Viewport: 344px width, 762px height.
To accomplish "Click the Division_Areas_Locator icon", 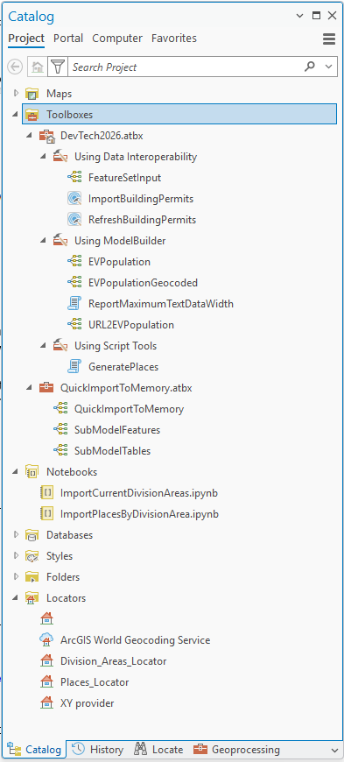I will pyautogui.click(x=46, y=661).
